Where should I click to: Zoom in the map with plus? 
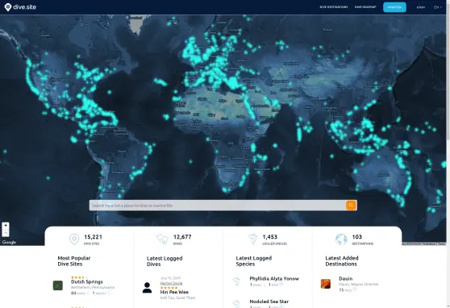6,226
